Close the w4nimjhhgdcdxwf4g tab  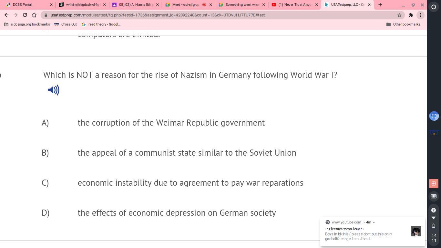pos(104,5)
